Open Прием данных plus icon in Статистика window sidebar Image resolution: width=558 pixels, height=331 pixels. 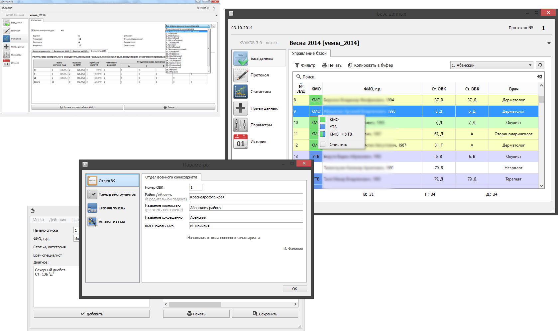pos(6,47)
